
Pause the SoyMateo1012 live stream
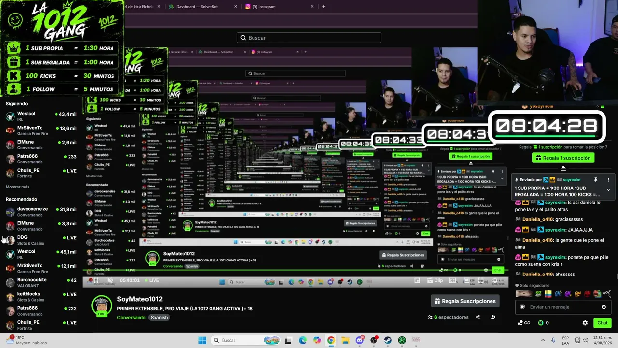coord(96,280)
